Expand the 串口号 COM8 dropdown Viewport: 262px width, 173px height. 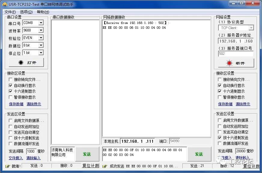[x=41, y=23]
